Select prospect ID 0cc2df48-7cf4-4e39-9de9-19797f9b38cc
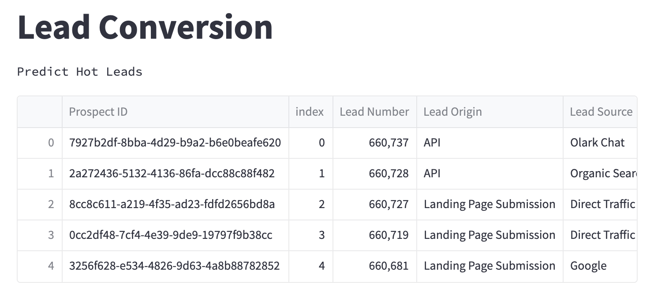 176,235
